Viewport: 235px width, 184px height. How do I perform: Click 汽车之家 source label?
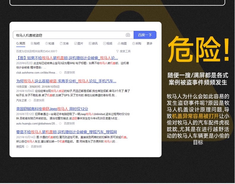(21, 100)
